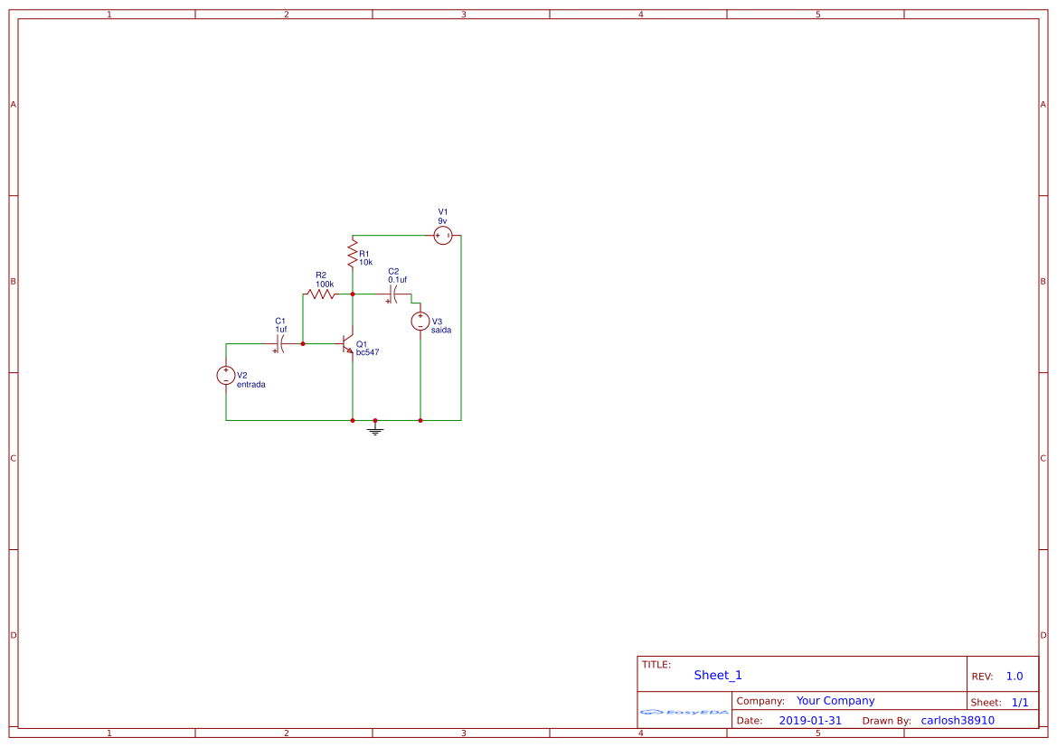Click the date '2019-01-31'
Image resolution: width=1057 pixels, height=747 pixels.
pos(810,721)
